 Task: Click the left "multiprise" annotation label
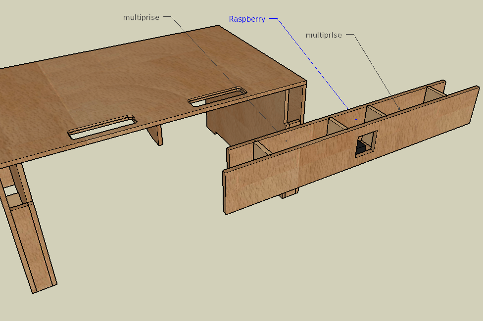click(x=141, y=17)
